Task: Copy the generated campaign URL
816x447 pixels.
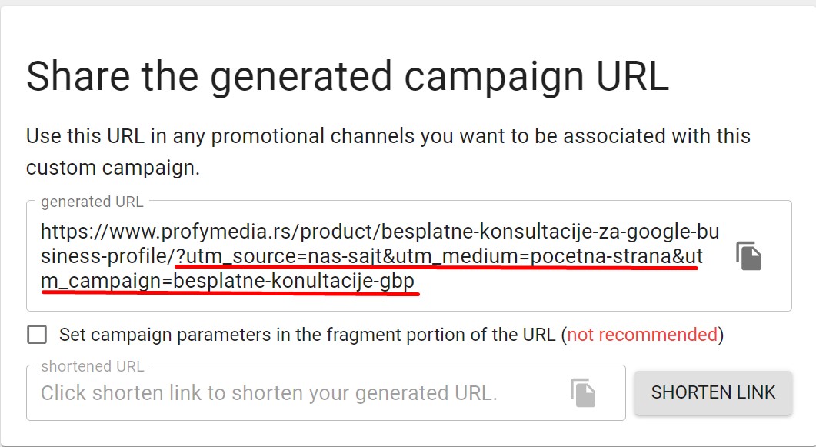Action: click(748, 256)
